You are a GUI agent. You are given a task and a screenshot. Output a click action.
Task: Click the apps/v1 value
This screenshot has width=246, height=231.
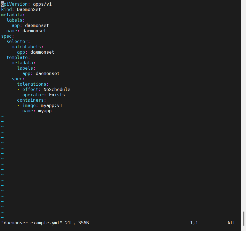[42, 4]
